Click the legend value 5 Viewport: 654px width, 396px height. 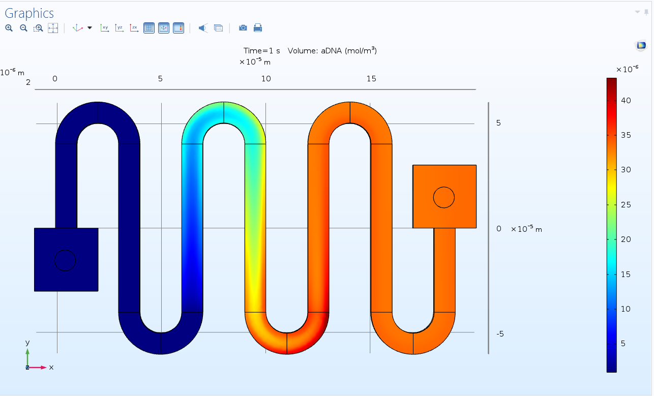click(623, 344)
